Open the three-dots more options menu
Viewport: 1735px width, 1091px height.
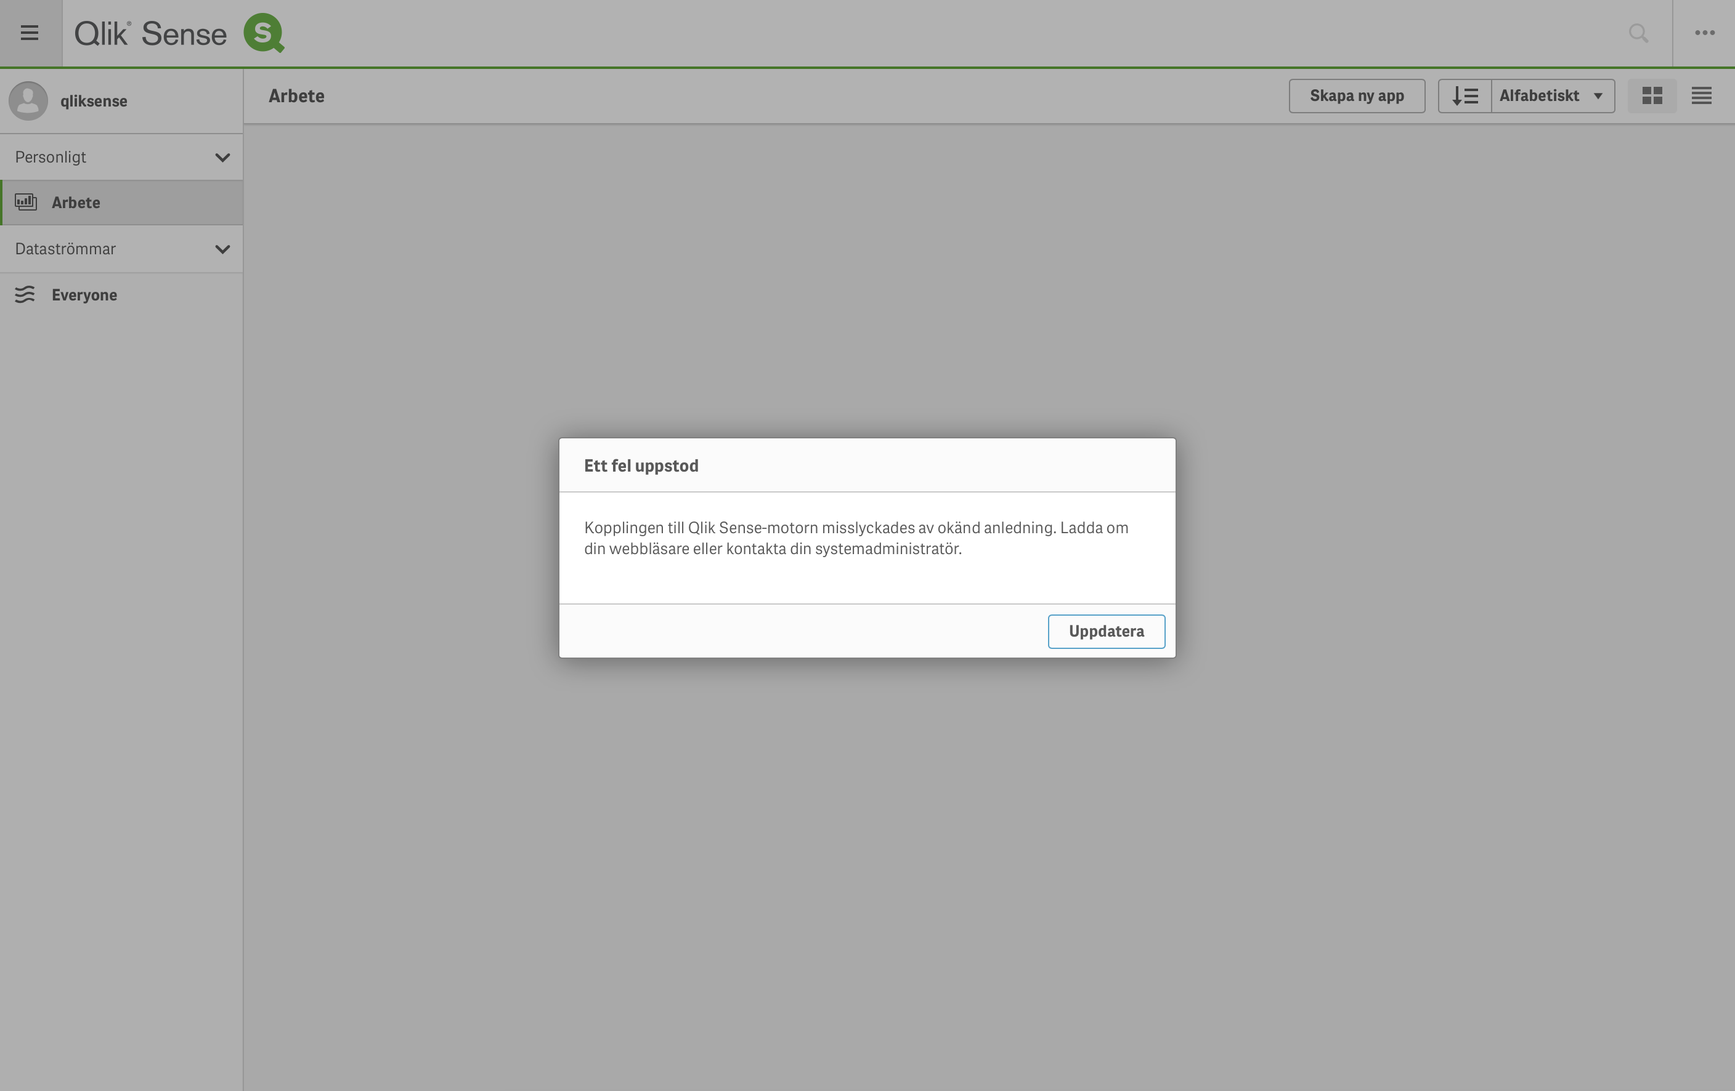click(1705, 33)
